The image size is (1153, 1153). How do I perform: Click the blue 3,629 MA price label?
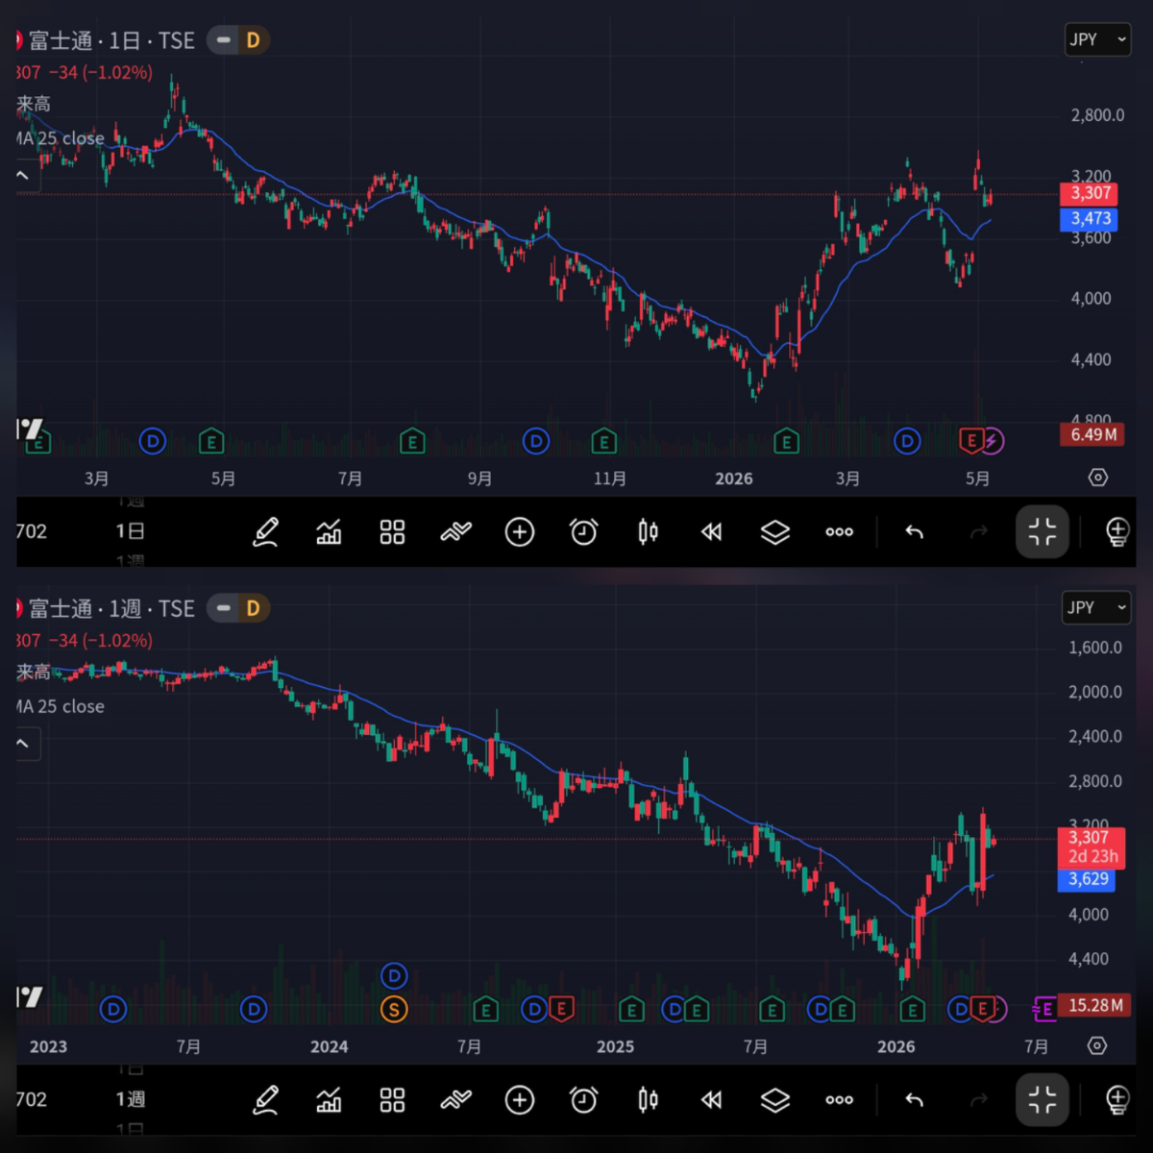(1088, 879)
